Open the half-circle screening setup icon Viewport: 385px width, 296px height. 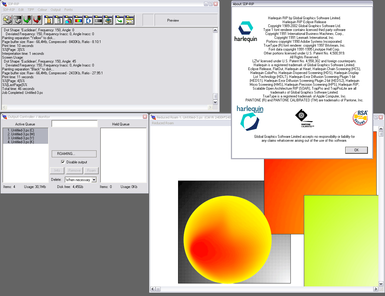coord(88,20)
